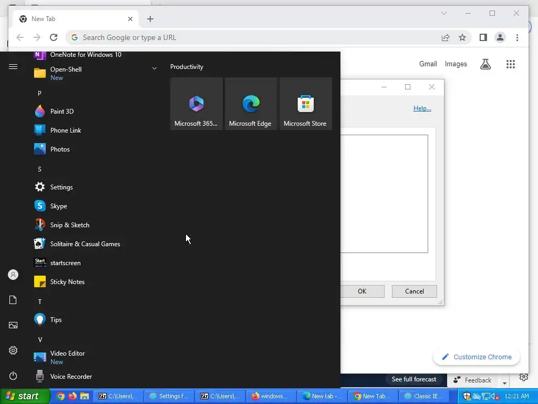The height and width of the screenshot is (404, 538).
Task: Open the Google apps grid
Action: (x=510, y=64)
